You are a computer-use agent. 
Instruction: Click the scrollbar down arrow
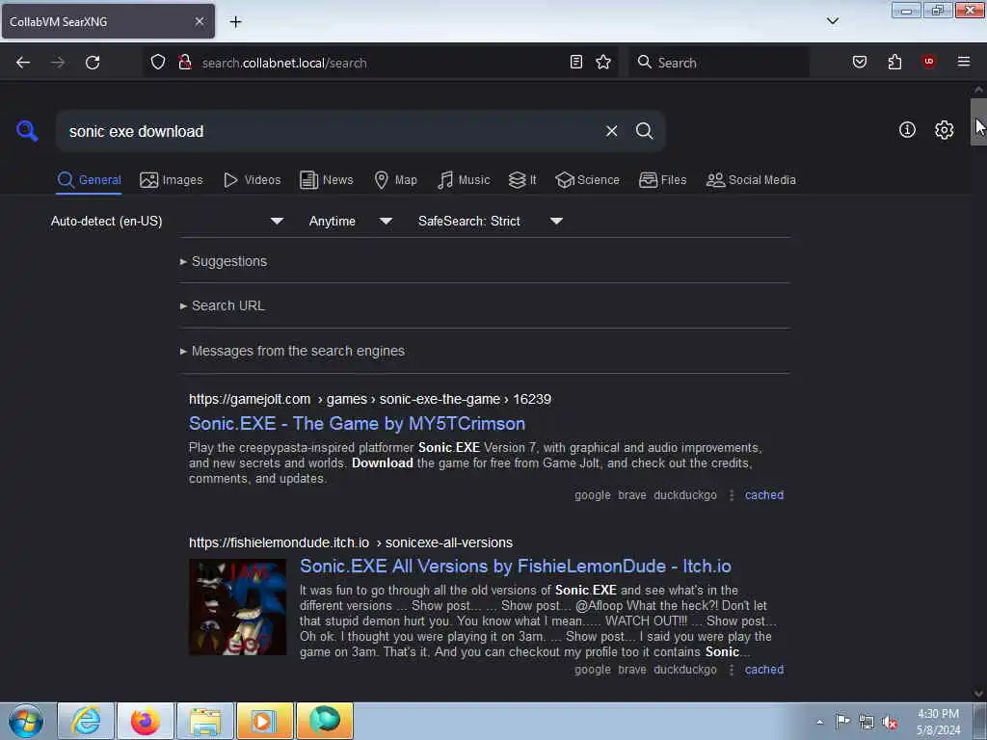tap(978, 694)
